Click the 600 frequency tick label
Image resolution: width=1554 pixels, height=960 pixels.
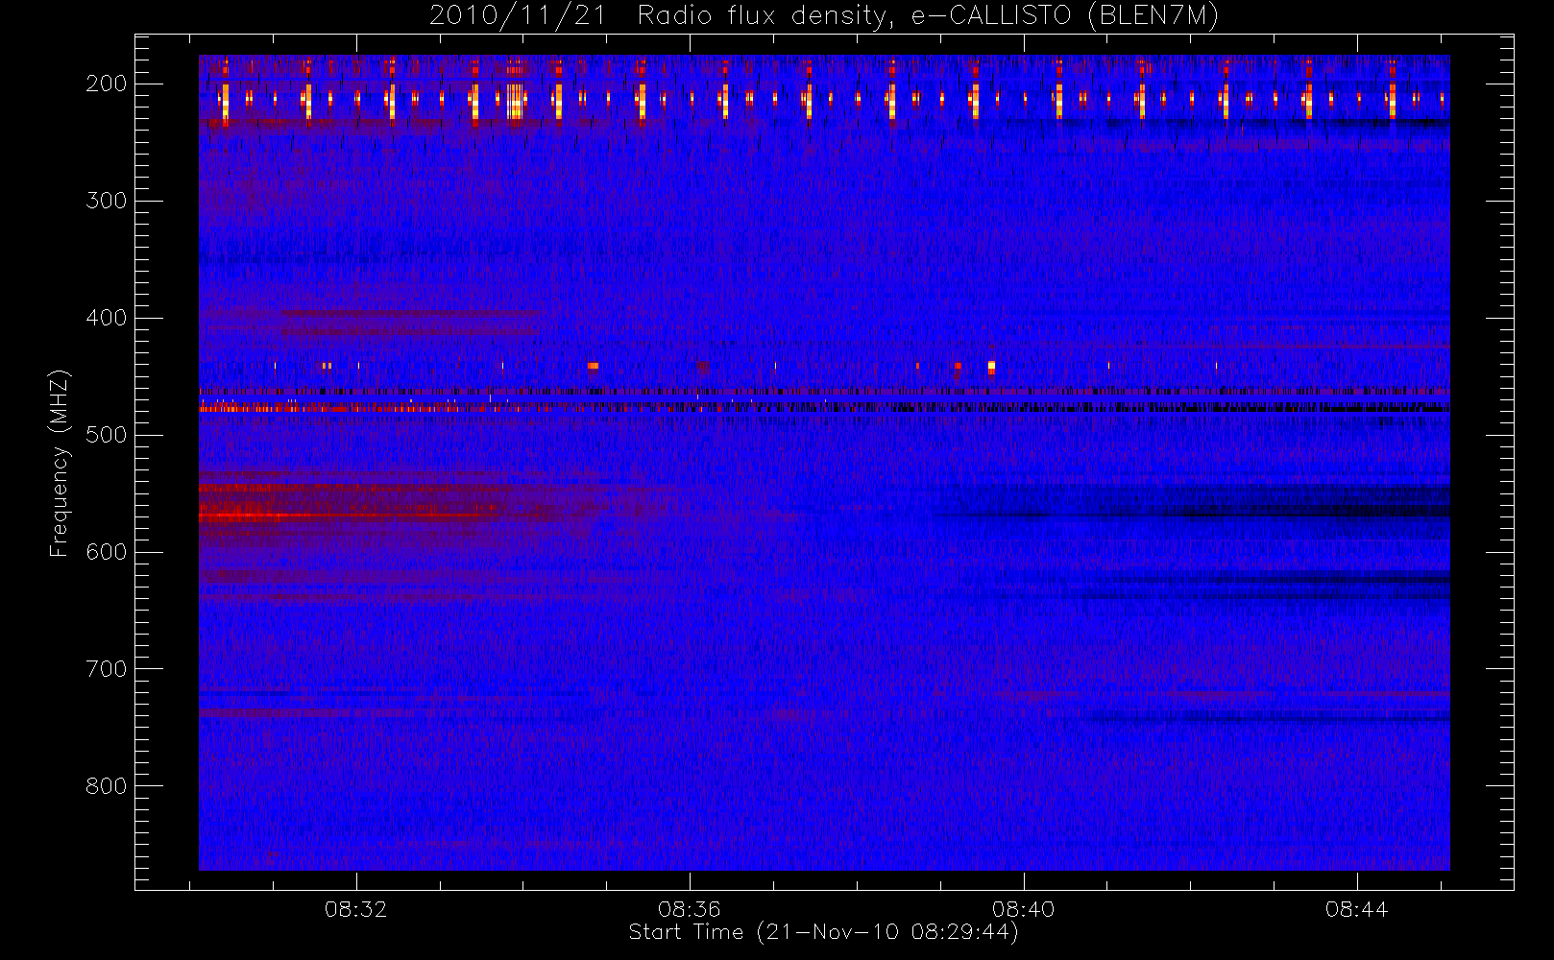click(x=107, y=552)
